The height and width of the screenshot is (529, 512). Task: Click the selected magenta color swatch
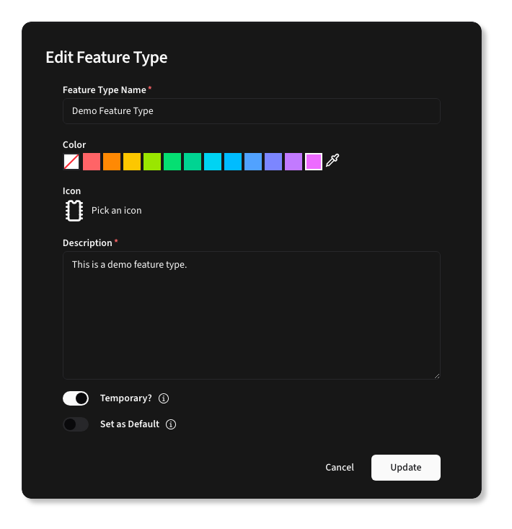[x=314, y=162]
